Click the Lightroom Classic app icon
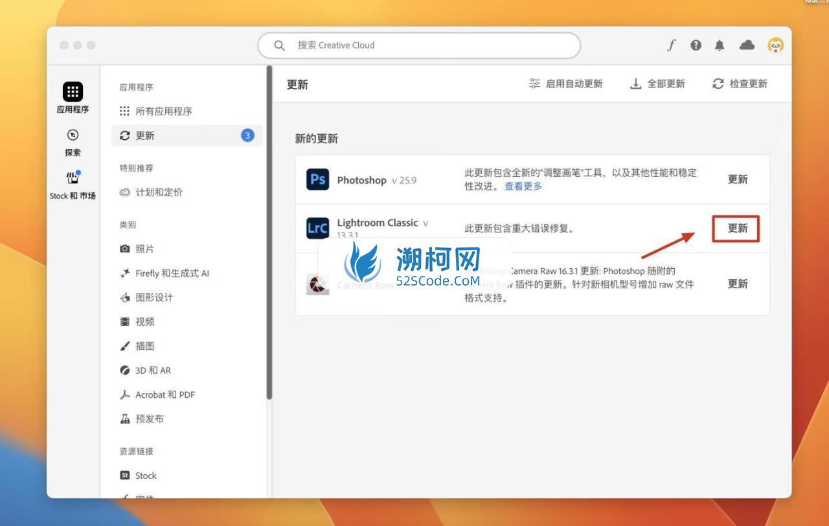829x526 pixels. tap(317, 228)
